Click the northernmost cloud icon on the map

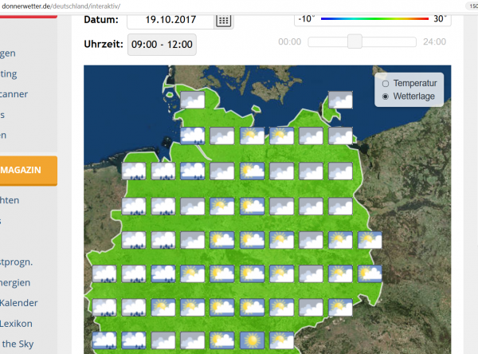point(193,100)
